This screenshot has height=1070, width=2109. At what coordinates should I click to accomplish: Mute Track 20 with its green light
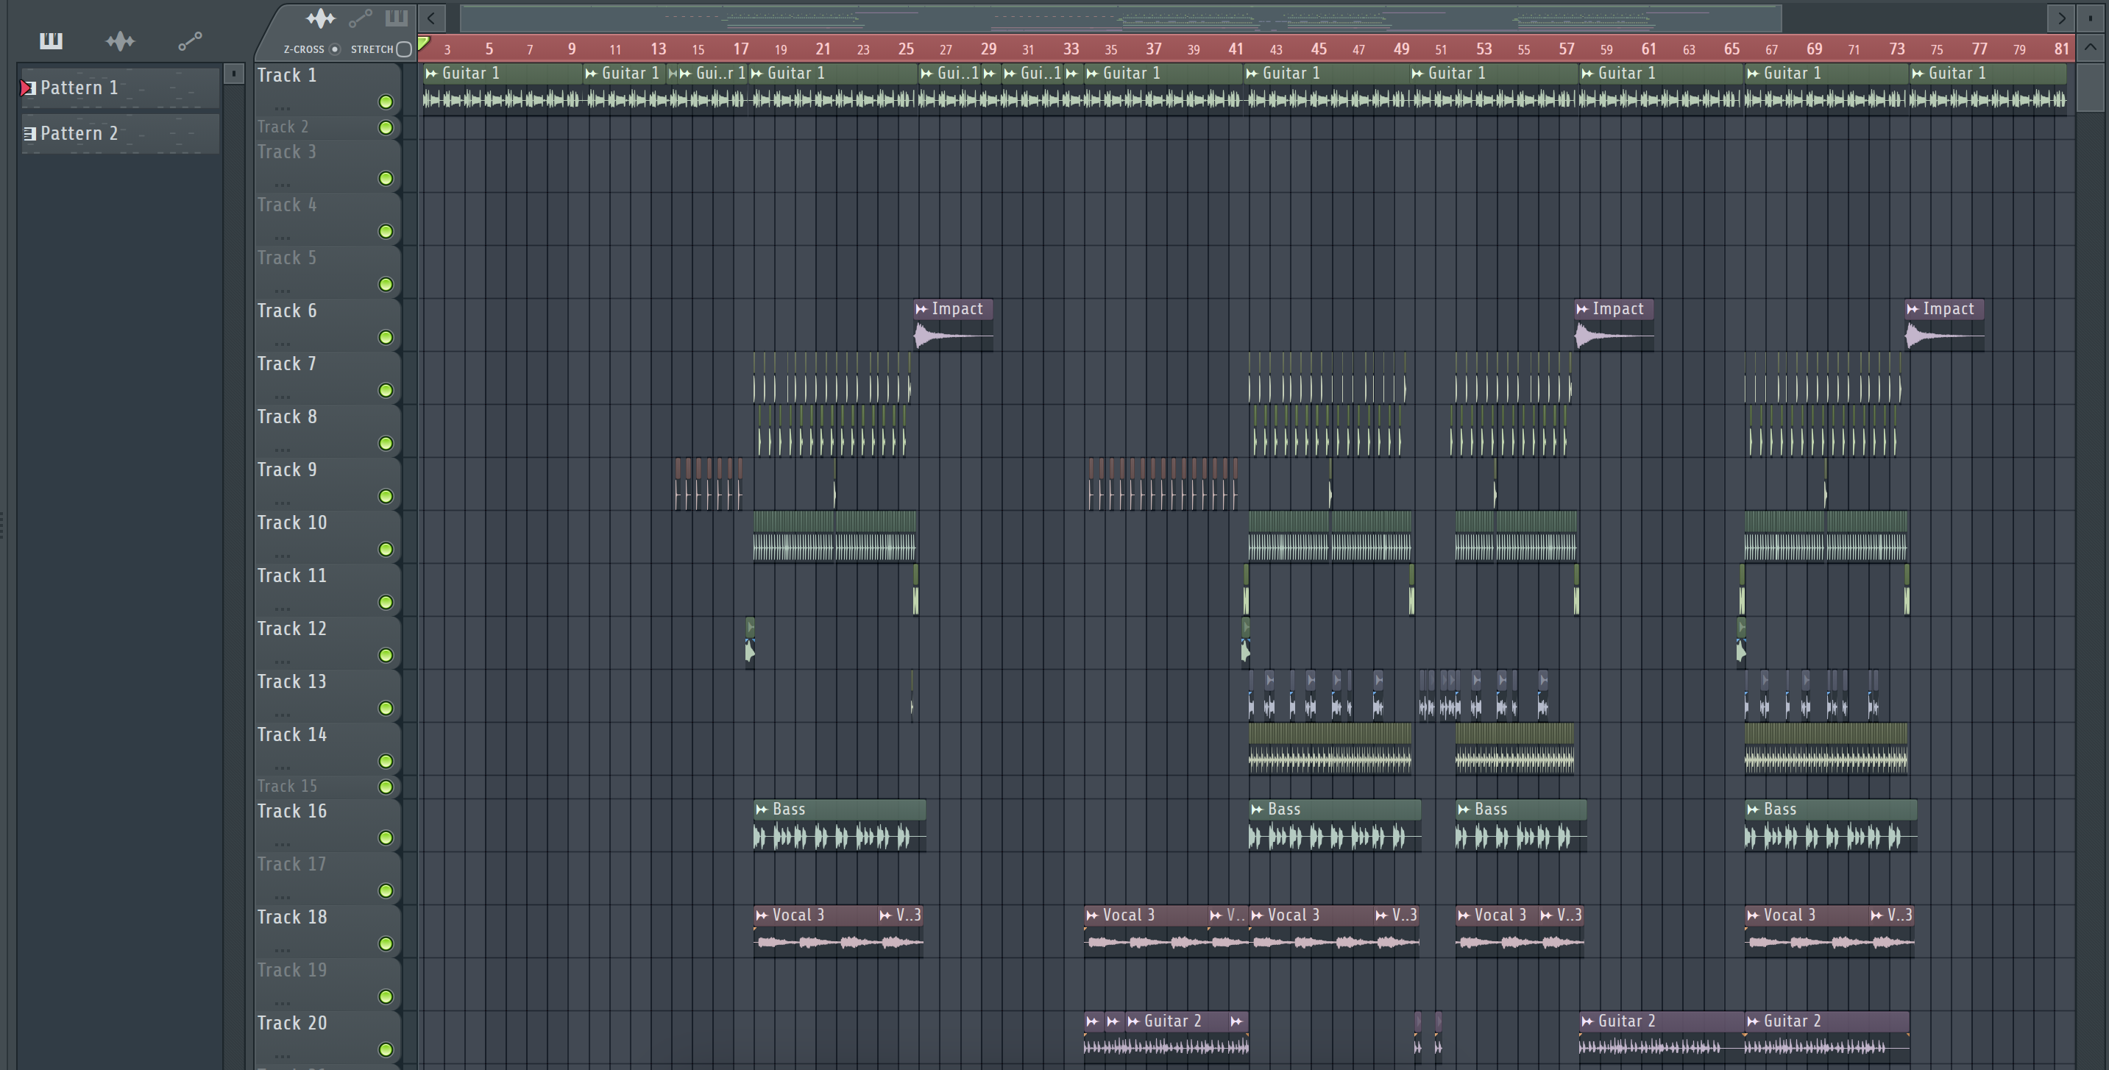pyautogui.click(x=386, y=1049)
